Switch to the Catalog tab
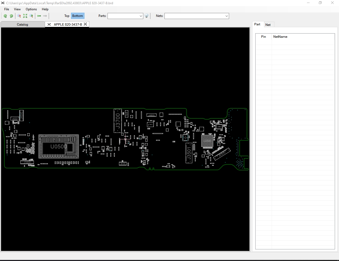This screenshot has width=339, height=261. (x=23, y=25)
